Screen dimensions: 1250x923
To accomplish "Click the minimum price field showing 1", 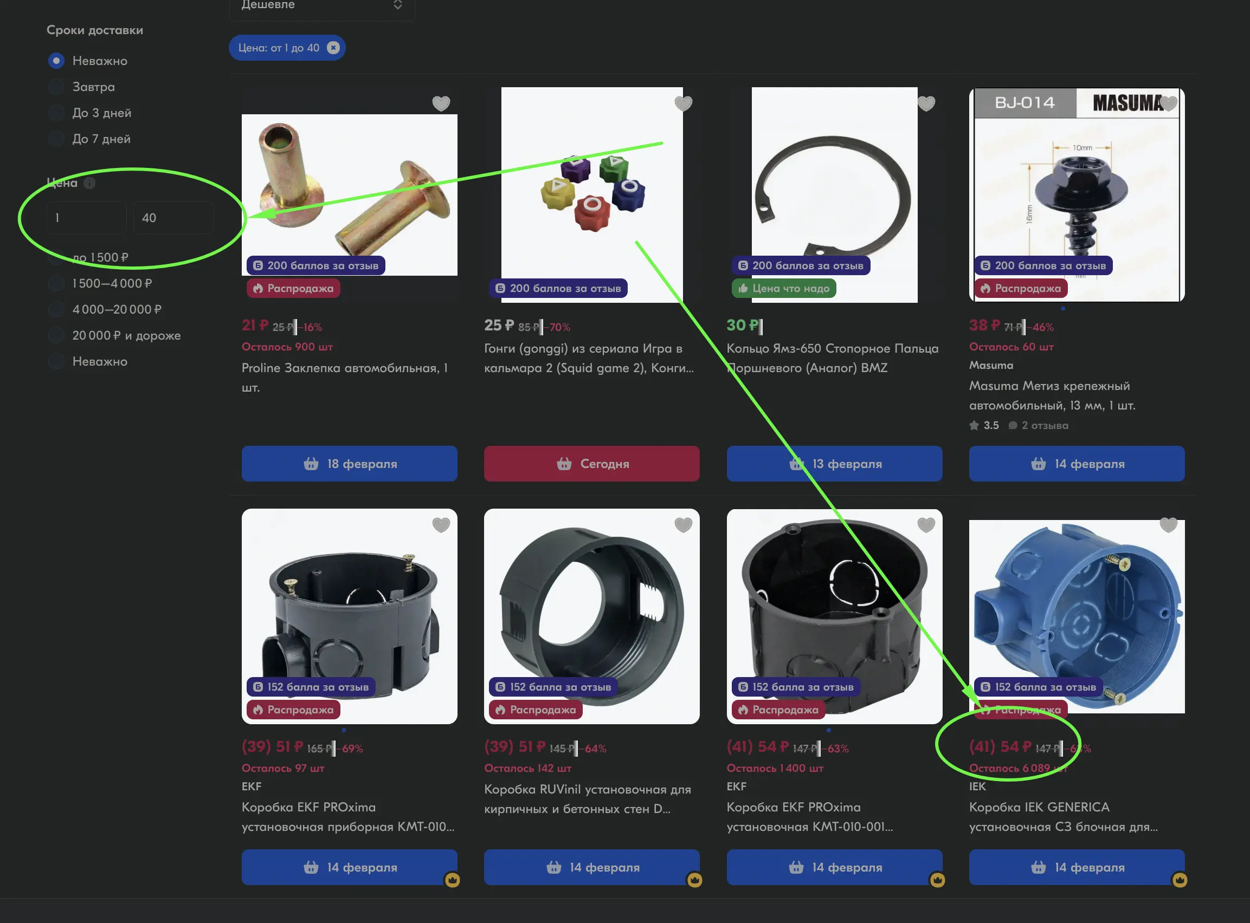I will [x=87, y=217].
